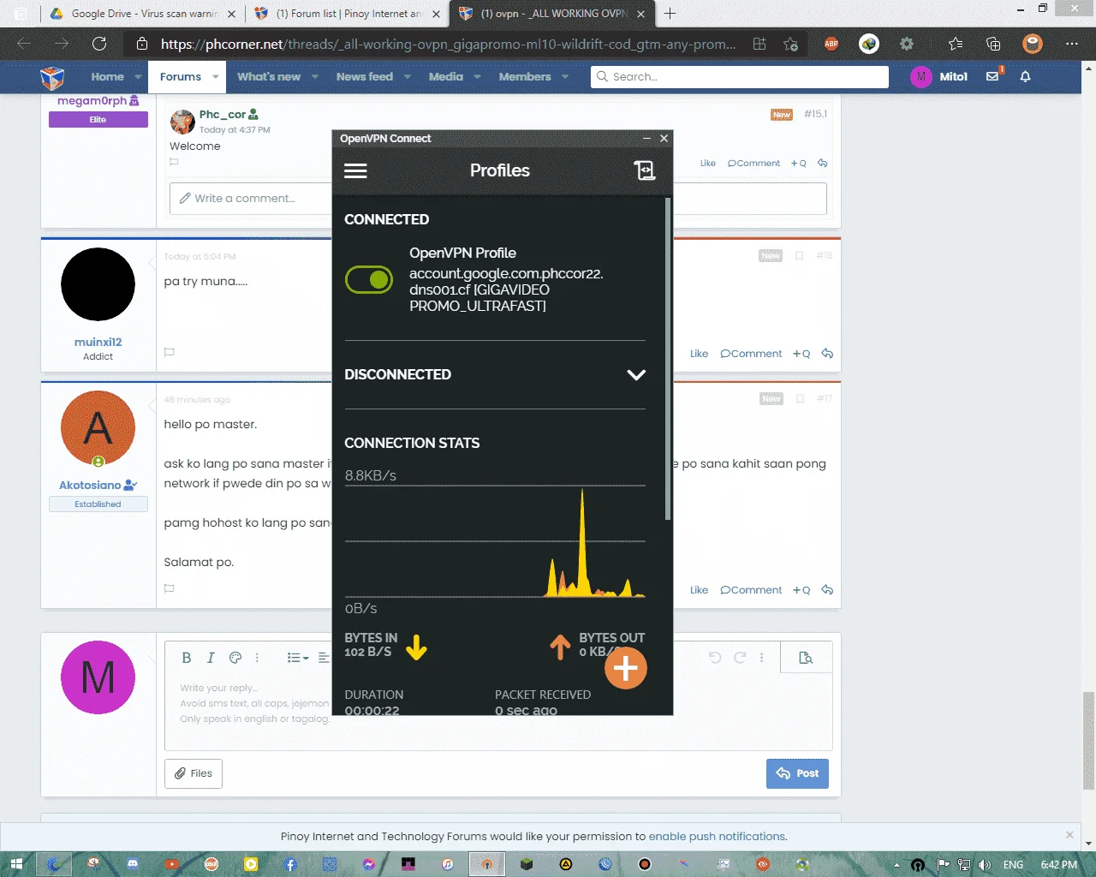Click +Q on the Phc_cor post
The height and width of the screenshot is (877, 1096).
tap(799, 164)
